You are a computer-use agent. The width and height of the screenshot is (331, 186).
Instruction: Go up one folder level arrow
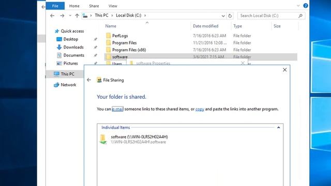click(77, 16)
